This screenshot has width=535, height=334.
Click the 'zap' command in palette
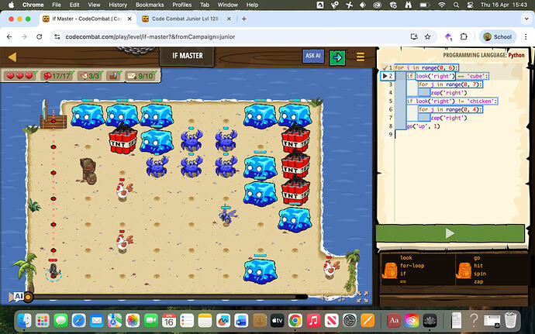pyautogui.click(x=478, y=282)
